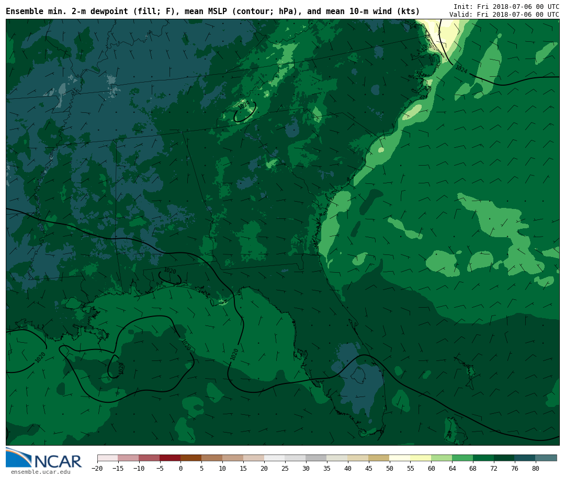The width and height of the screenshot is (565, 478).
Task: Click the dark red -5 to 0 swatch
Action: pyautogui.click(x=171, y=458)
